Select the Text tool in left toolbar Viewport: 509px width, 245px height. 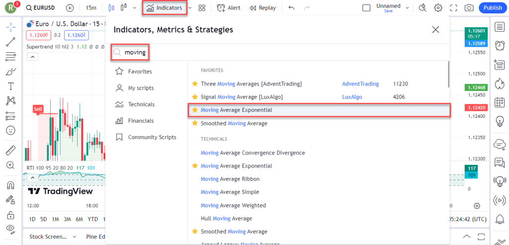[10, 86]
